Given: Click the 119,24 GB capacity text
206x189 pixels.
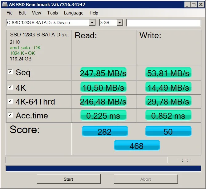Looking at the screenshot, I should [x=21, y=59].
